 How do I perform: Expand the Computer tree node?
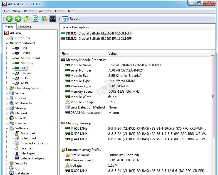click(7, 38)
